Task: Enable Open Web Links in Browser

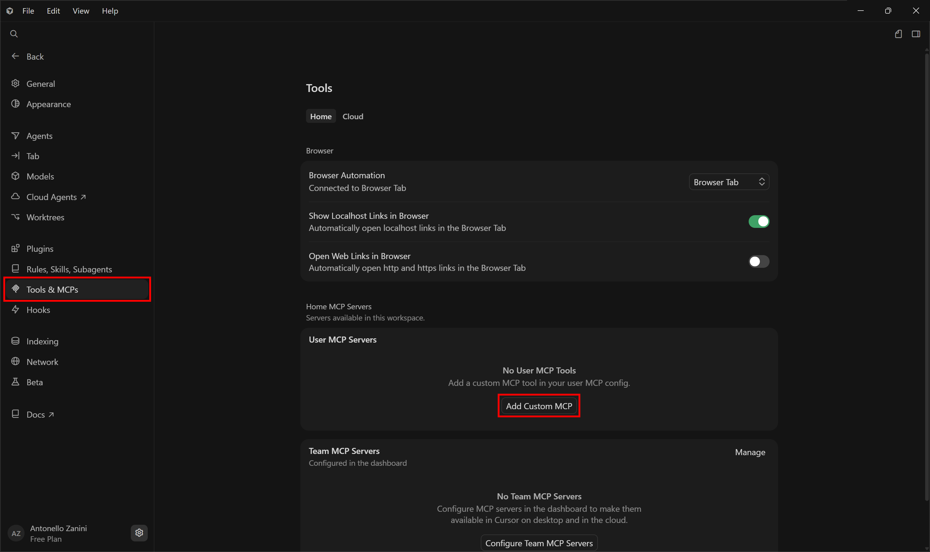Action: point(759,262)
